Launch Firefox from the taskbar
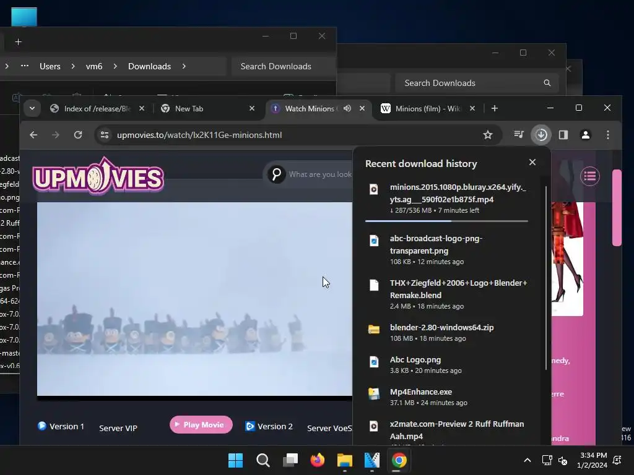This screenshot has height=475, width=634. (x=318, y=460)
